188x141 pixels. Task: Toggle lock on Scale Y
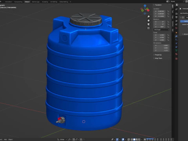pyautogui.click(x=168, y=38)
